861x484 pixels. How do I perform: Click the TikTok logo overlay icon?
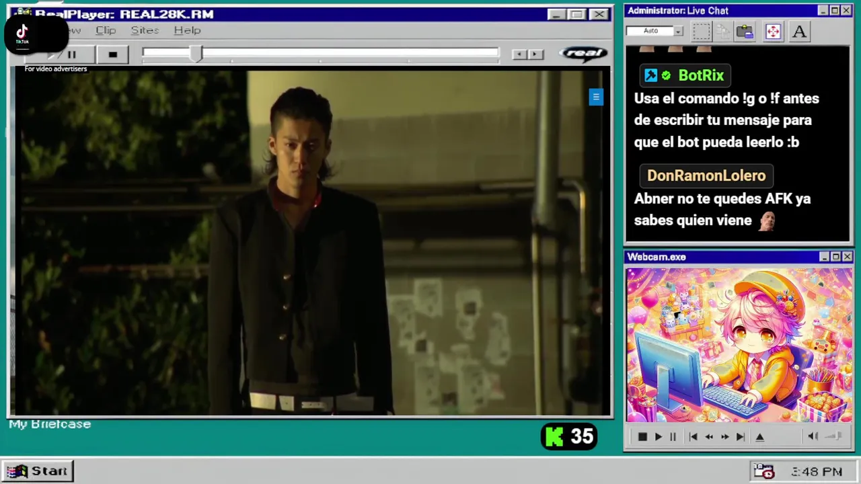22,33
